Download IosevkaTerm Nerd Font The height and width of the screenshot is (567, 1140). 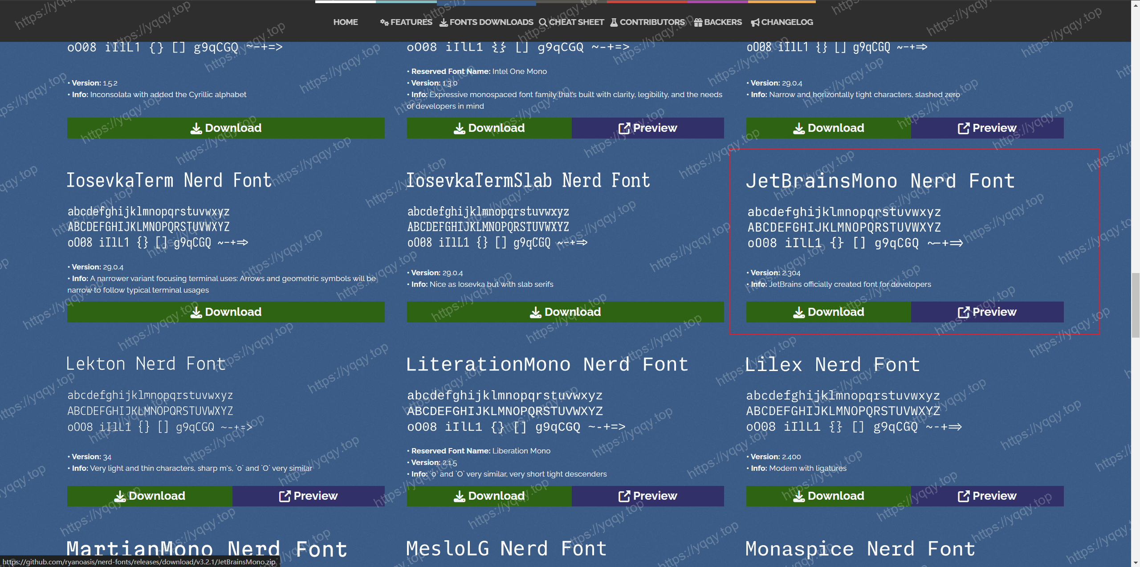point(226,312)
